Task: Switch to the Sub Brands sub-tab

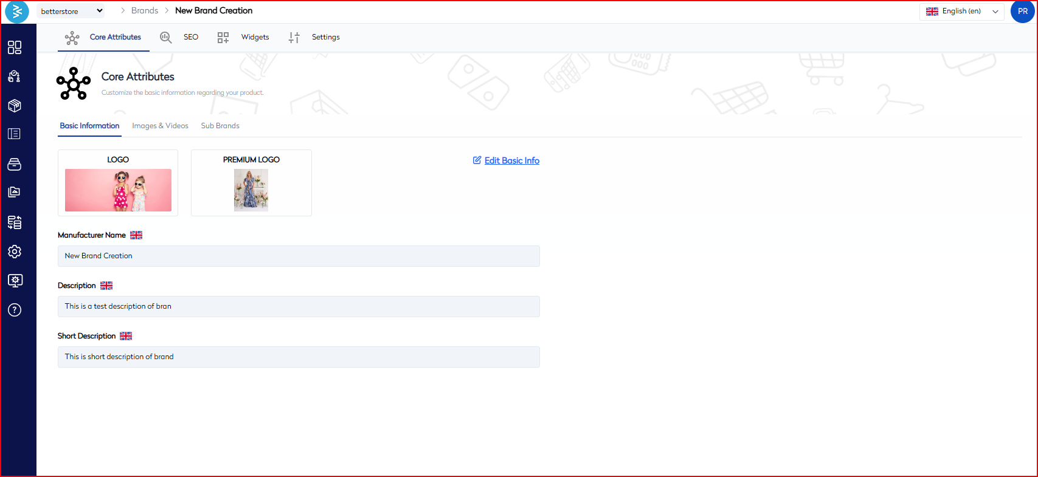Action: (x=220, y=126)
